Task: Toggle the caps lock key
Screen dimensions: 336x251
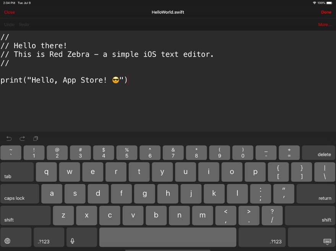Action: [x=20, y=194]
